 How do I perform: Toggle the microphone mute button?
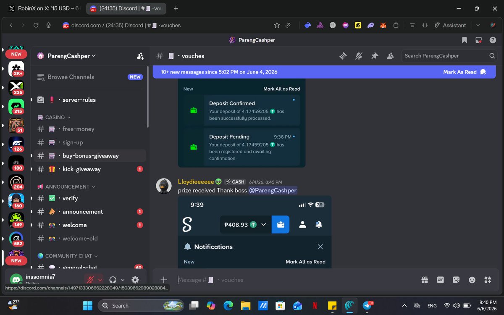tap(89, 280)
